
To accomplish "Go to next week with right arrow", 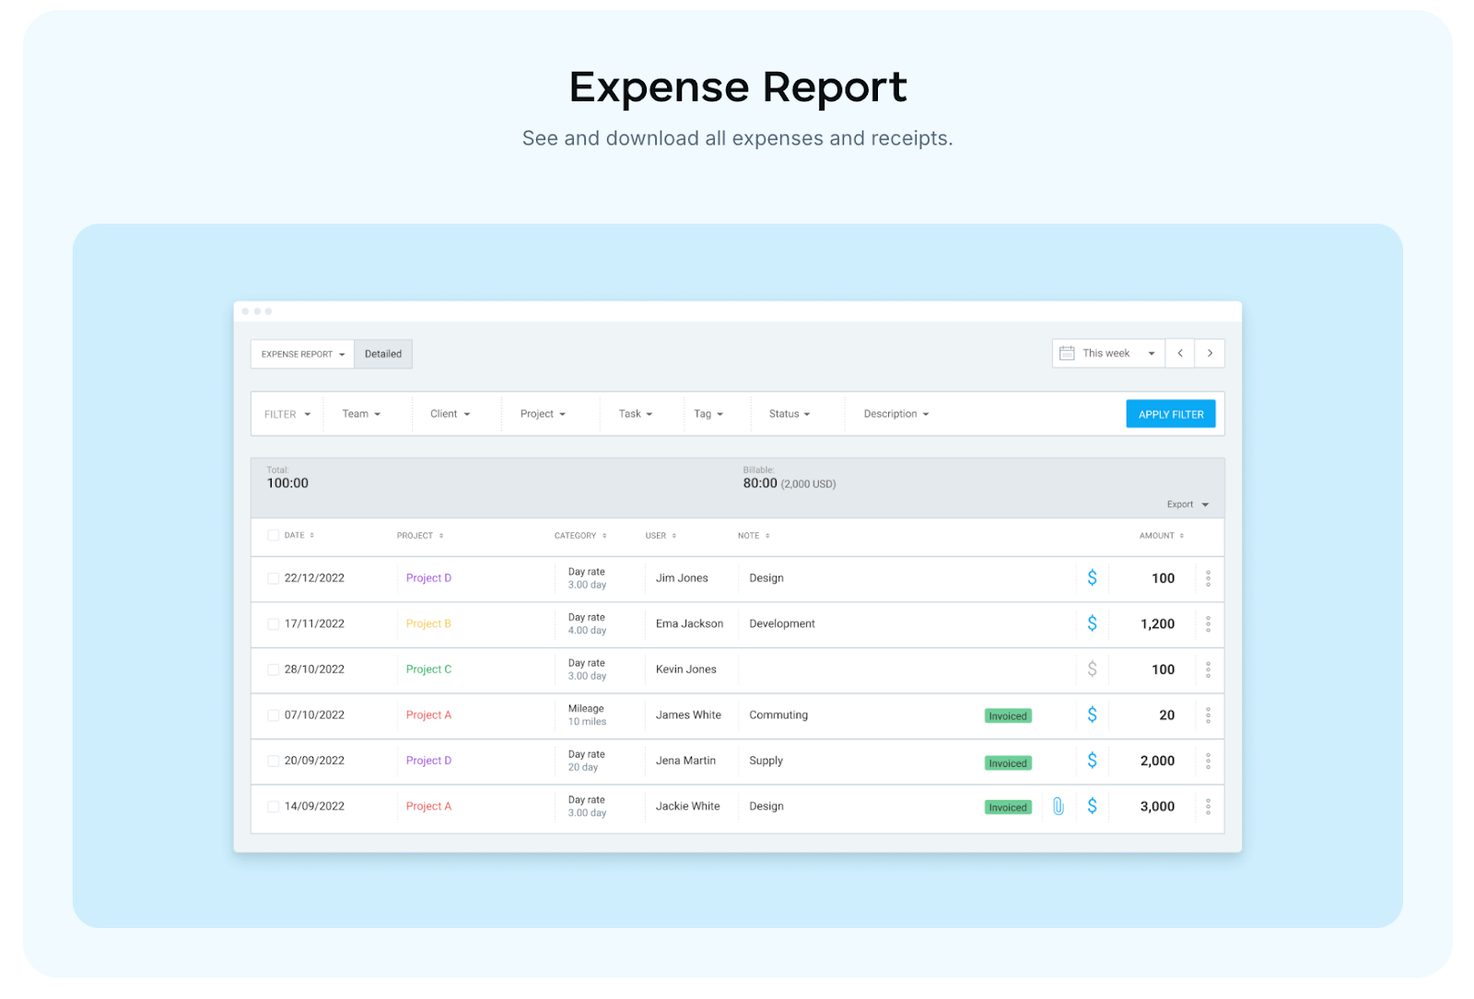I will pos(1210,354).
